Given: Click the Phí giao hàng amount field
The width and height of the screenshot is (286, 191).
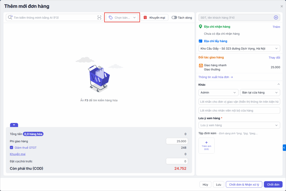Looking at the screenshot, I should pos(177,141).
